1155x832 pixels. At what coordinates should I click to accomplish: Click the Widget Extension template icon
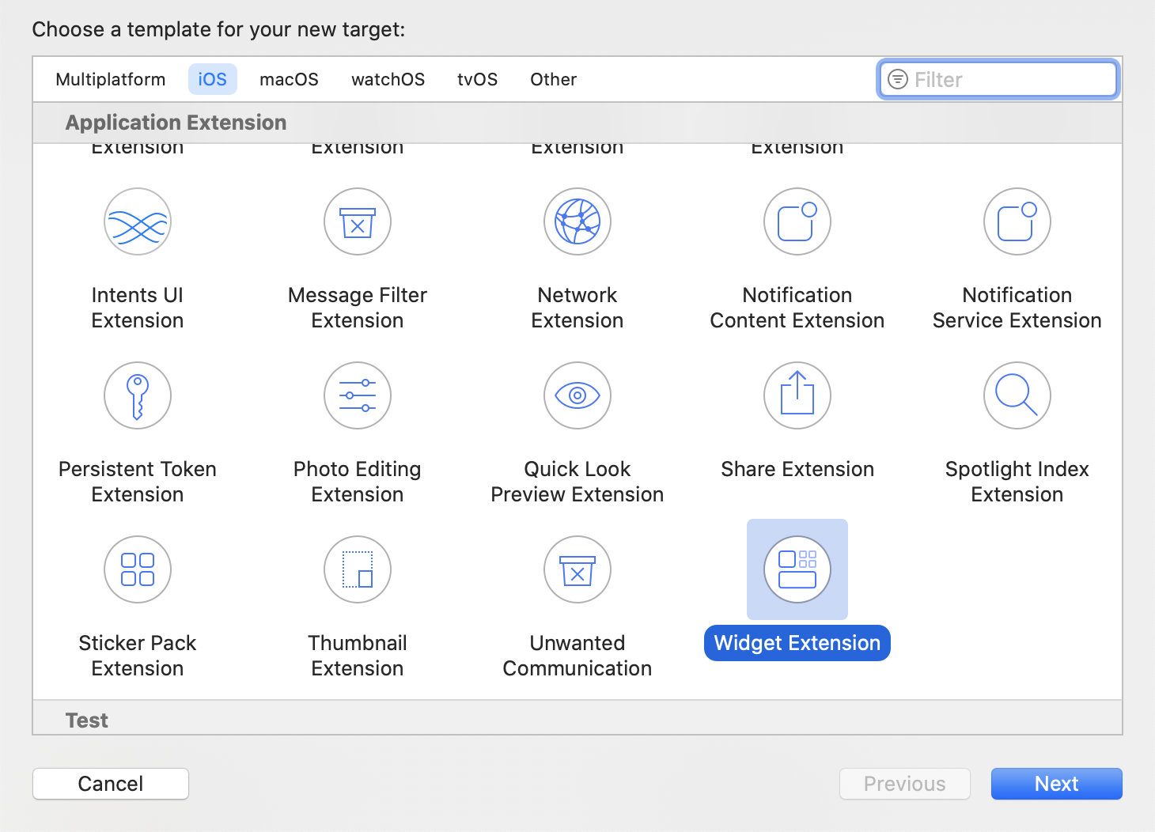(x=797, y=569)
